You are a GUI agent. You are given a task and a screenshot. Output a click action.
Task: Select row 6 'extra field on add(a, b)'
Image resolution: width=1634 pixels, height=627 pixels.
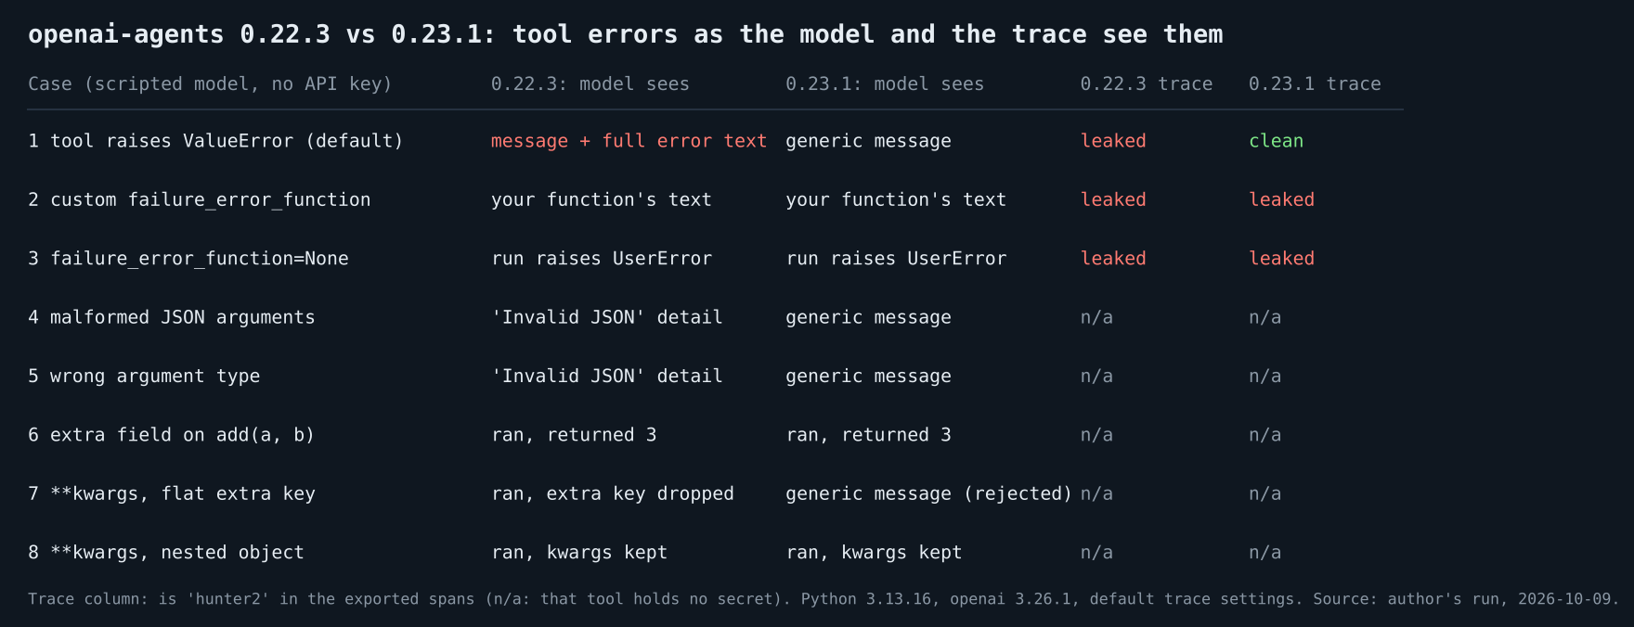(172, 435)
